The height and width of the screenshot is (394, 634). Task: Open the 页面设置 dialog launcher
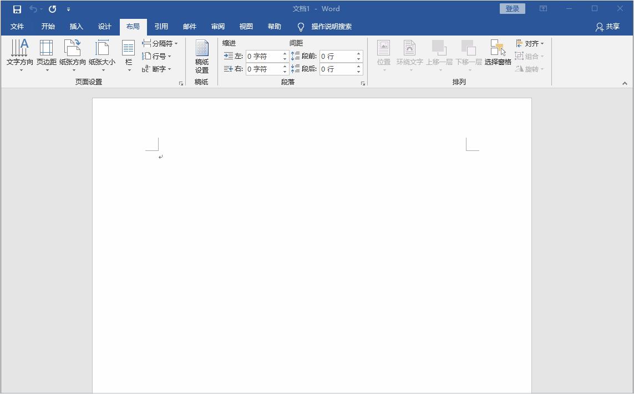click(181, 82)
